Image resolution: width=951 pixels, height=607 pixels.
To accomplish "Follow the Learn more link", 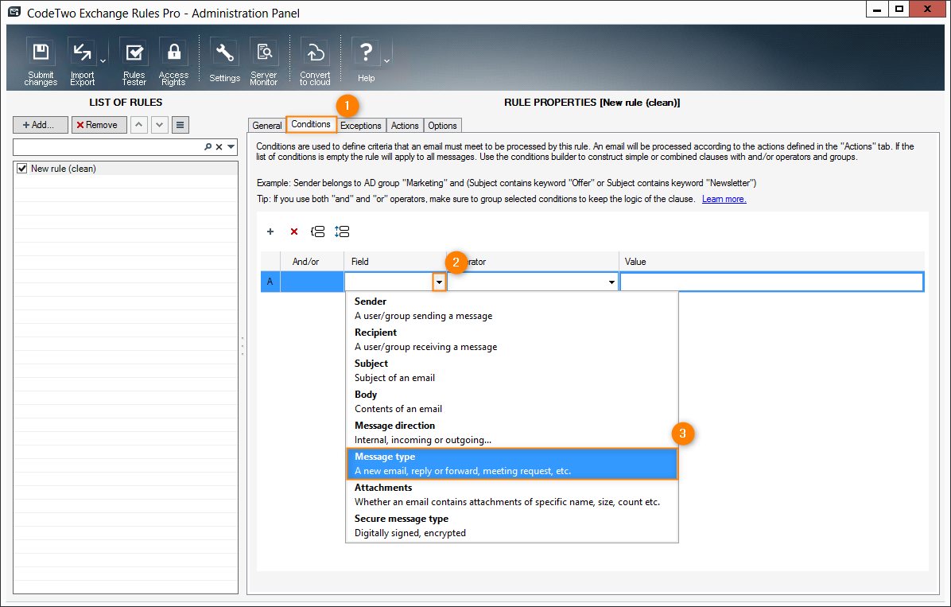I will click(x=724, y=199).
